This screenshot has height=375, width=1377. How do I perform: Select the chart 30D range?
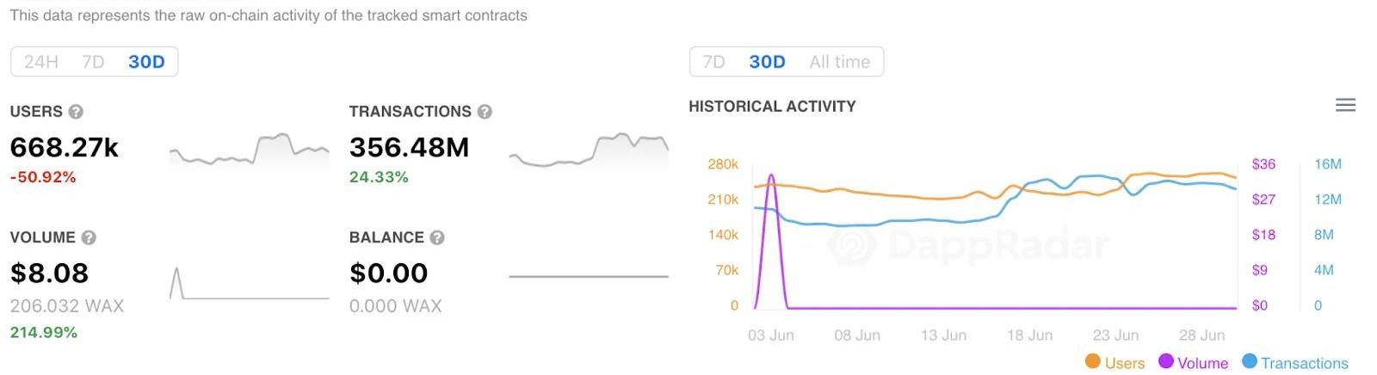click(767, 62)
